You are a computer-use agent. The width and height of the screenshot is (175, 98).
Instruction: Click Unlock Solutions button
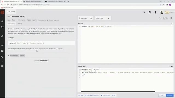coord(92,95)
